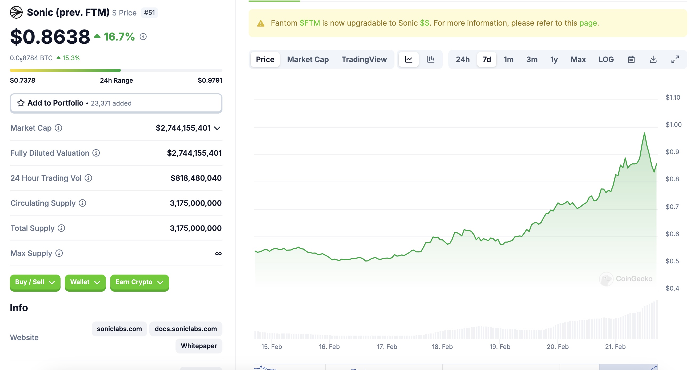Click the download chart data icon

pyautogui.click(x=653, y=59)
